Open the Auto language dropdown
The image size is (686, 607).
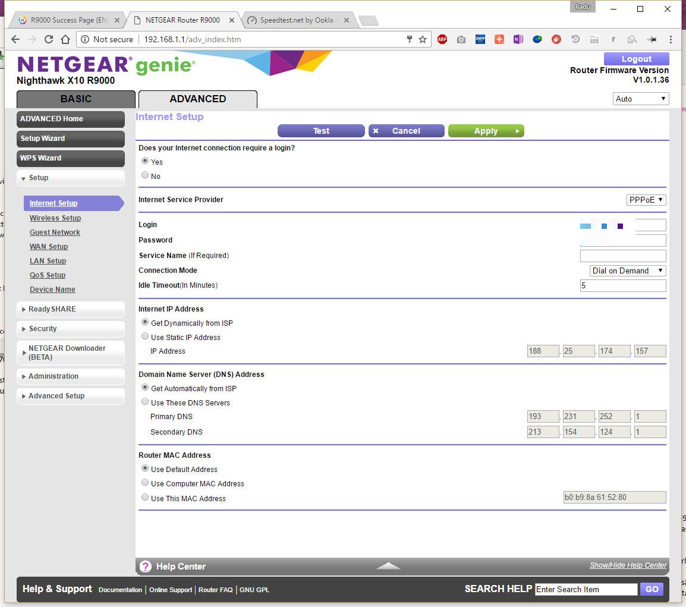pos(640,99)
